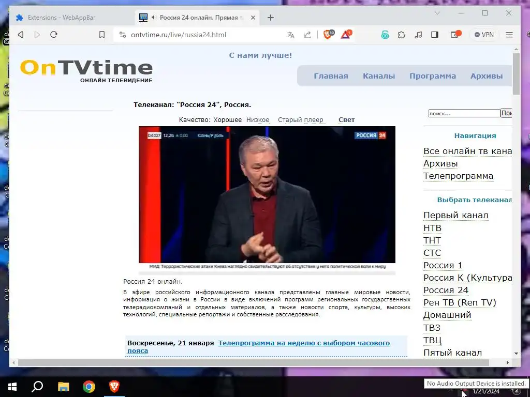
Task: Open Главная menu item
Action: coord(331,76)
